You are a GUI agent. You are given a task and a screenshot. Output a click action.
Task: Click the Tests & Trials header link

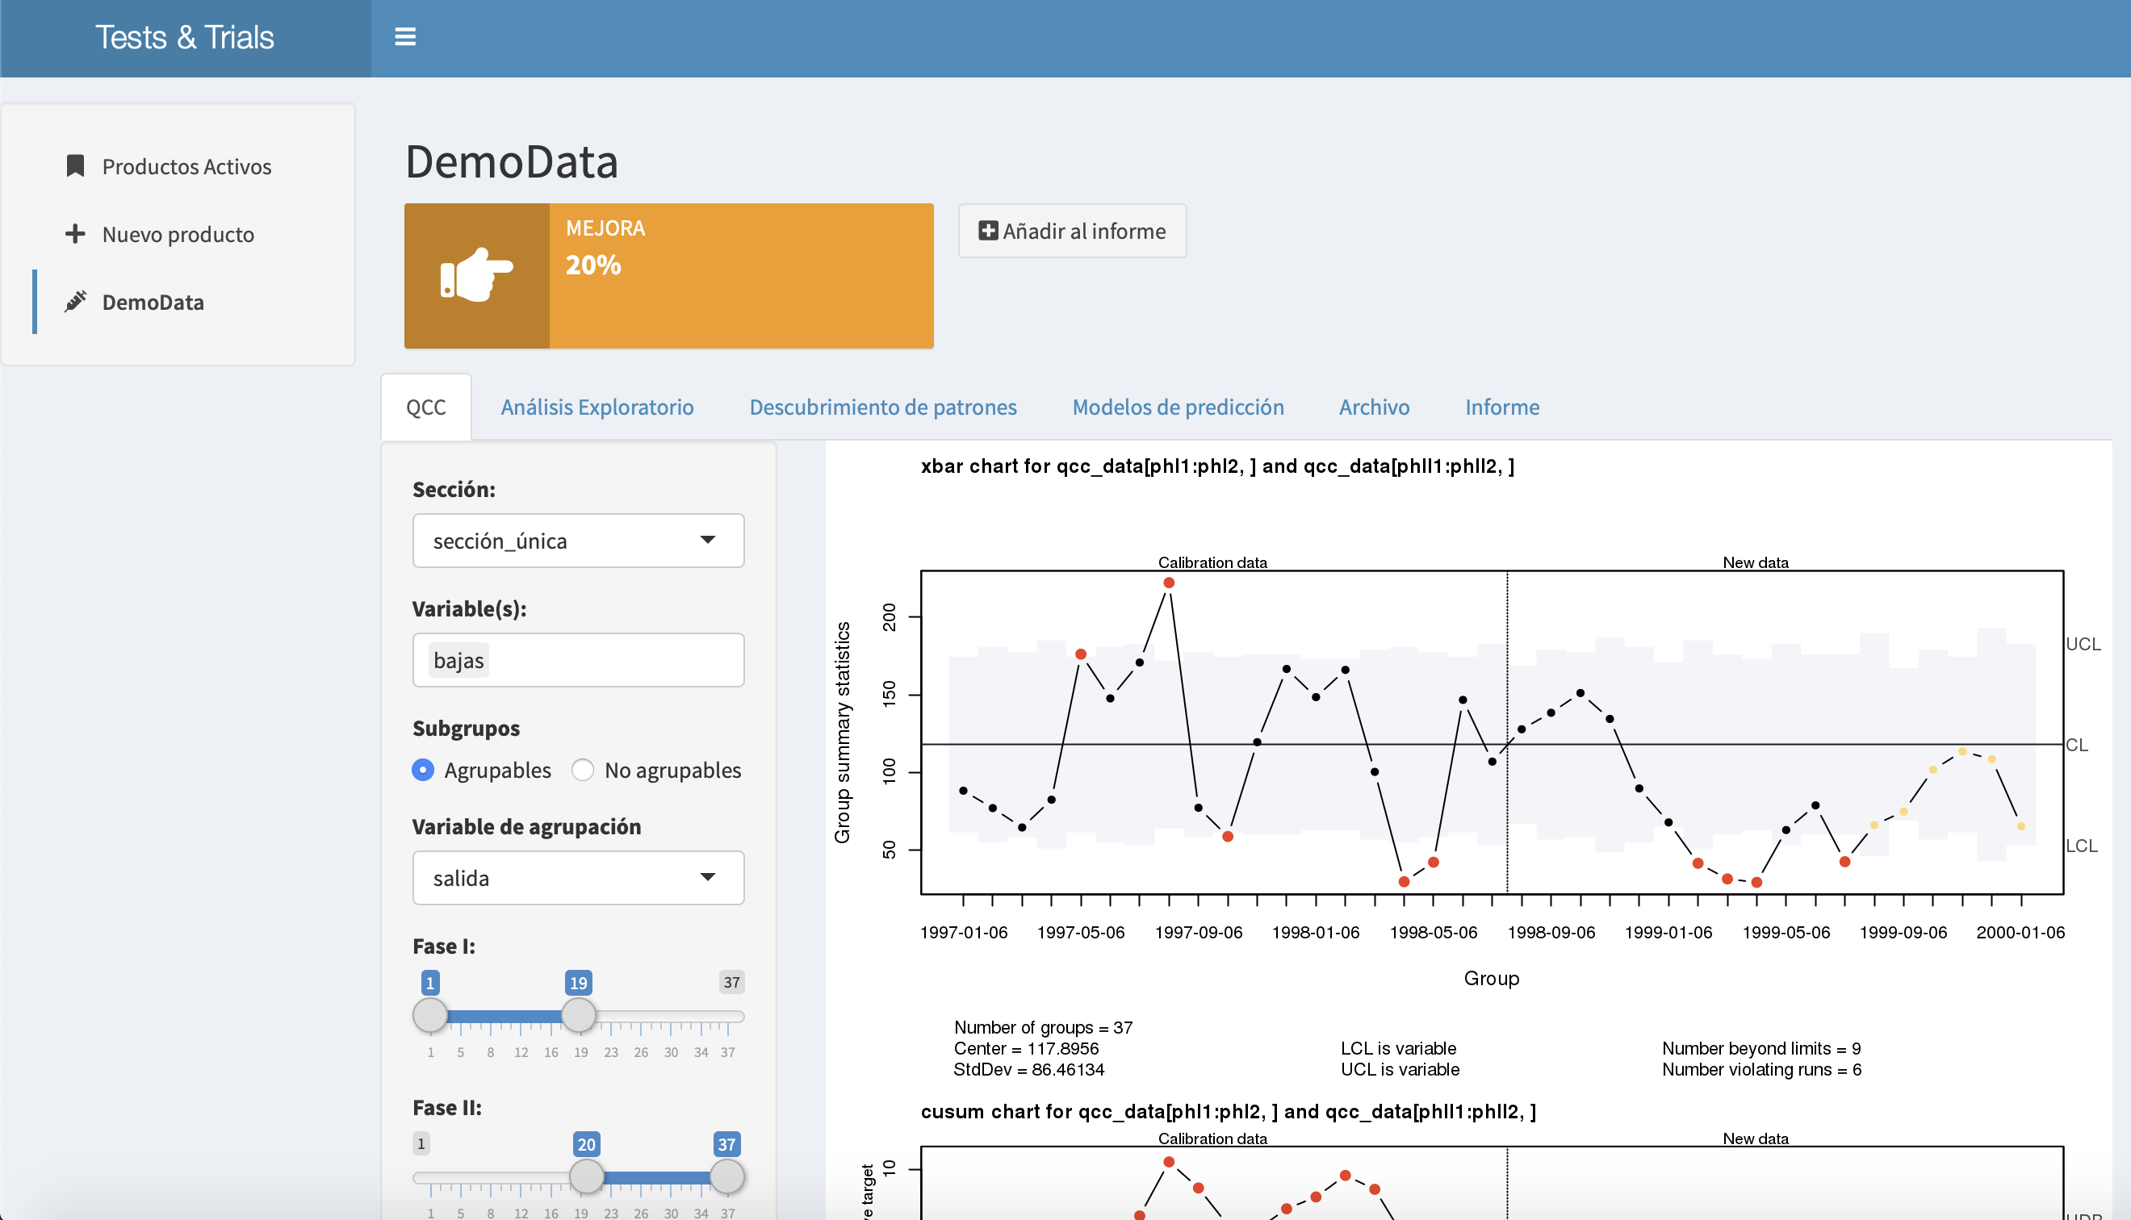[184, 38]
